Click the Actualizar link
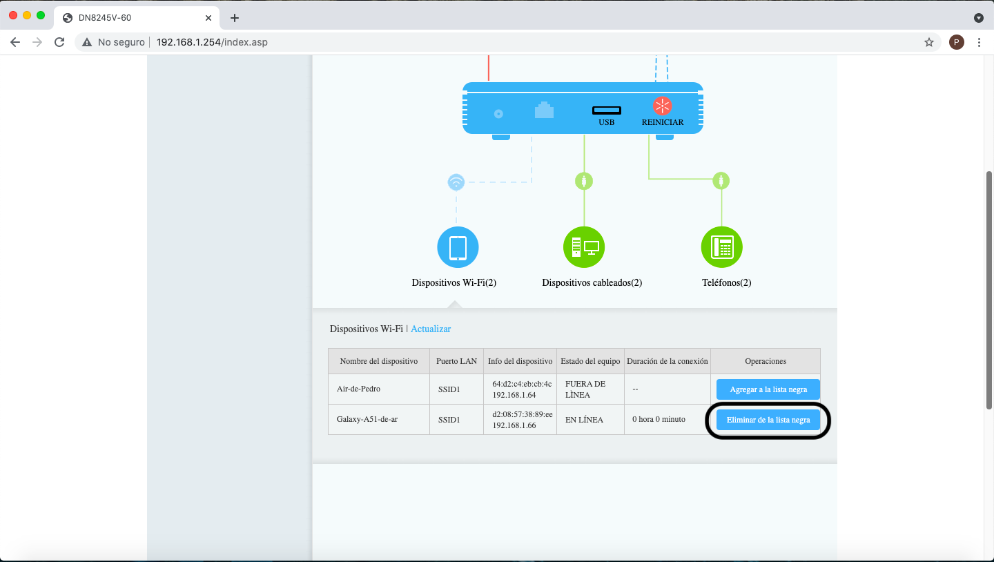The height and width of the screenshot is (562, 994). (x=431, y=329)
